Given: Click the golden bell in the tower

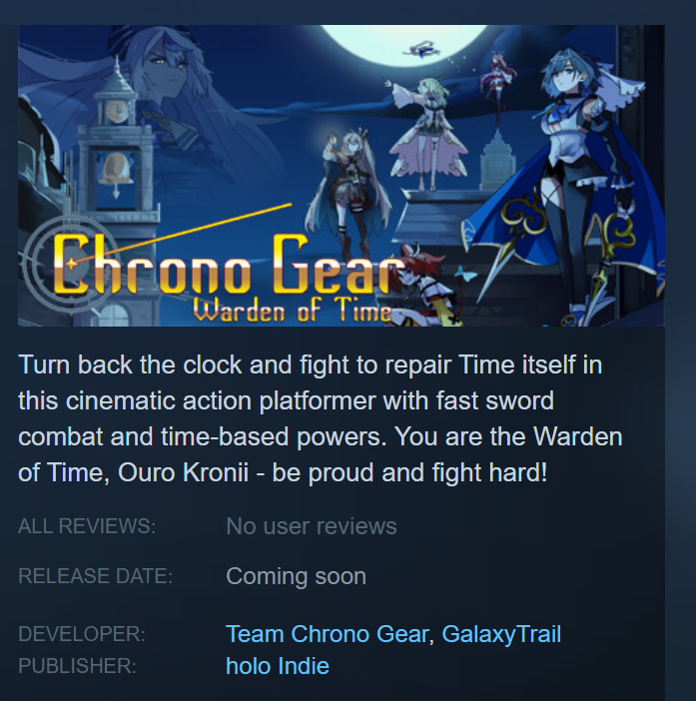Looking at the screenshot, I should click(115, 169).
